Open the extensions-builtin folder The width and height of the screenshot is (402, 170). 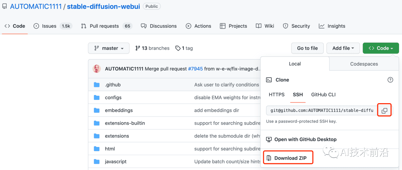pos(125,123)
